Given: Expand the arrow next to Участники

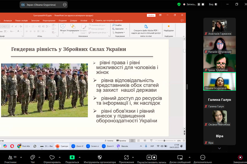Looking at the screenshot, I should pyautogui.click(x=21, y=157).
